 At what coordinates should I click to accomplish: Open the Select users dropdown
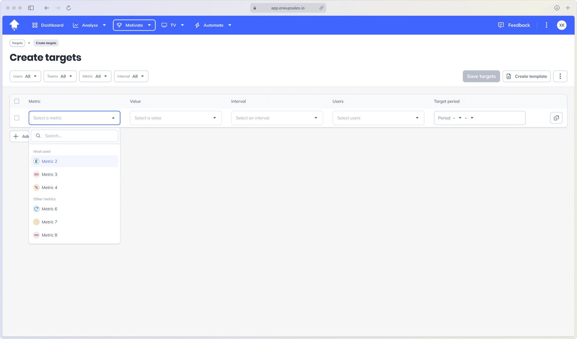(x=378, y=118)
